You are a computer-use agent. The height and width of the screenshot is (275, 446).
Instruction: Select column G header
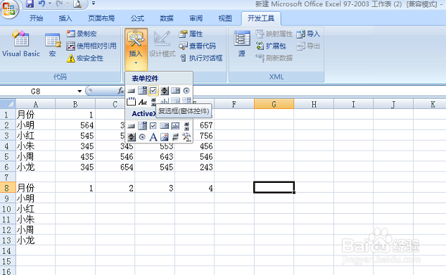coord(274,104)
